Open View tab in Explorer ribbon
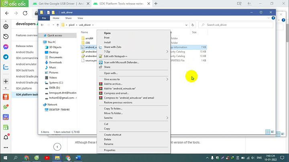Viewport: 289px width, 162px height. click(x=80, y=18)
